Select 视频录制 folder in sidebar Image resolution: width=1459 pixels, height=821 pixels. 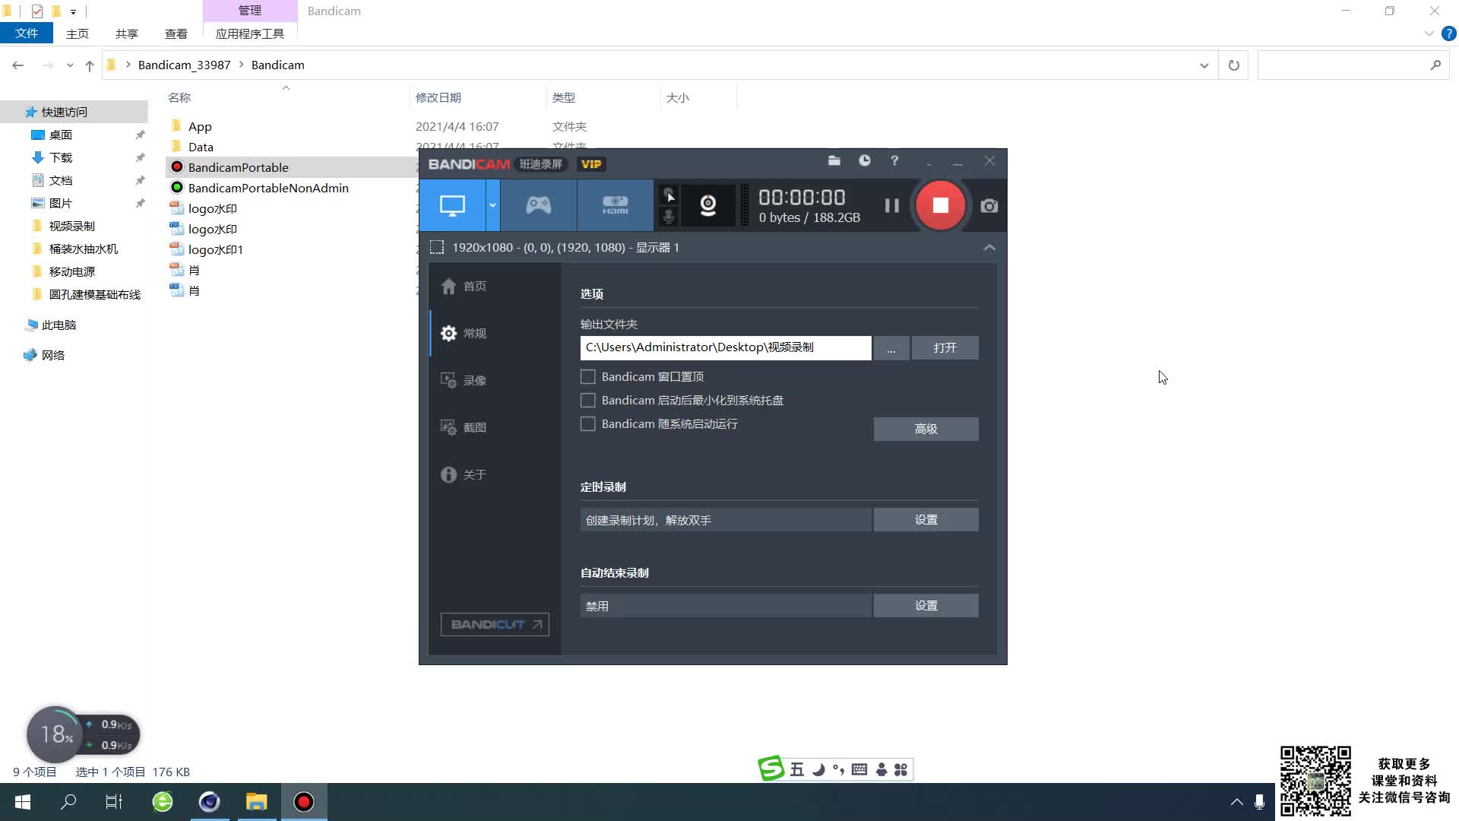72,226
